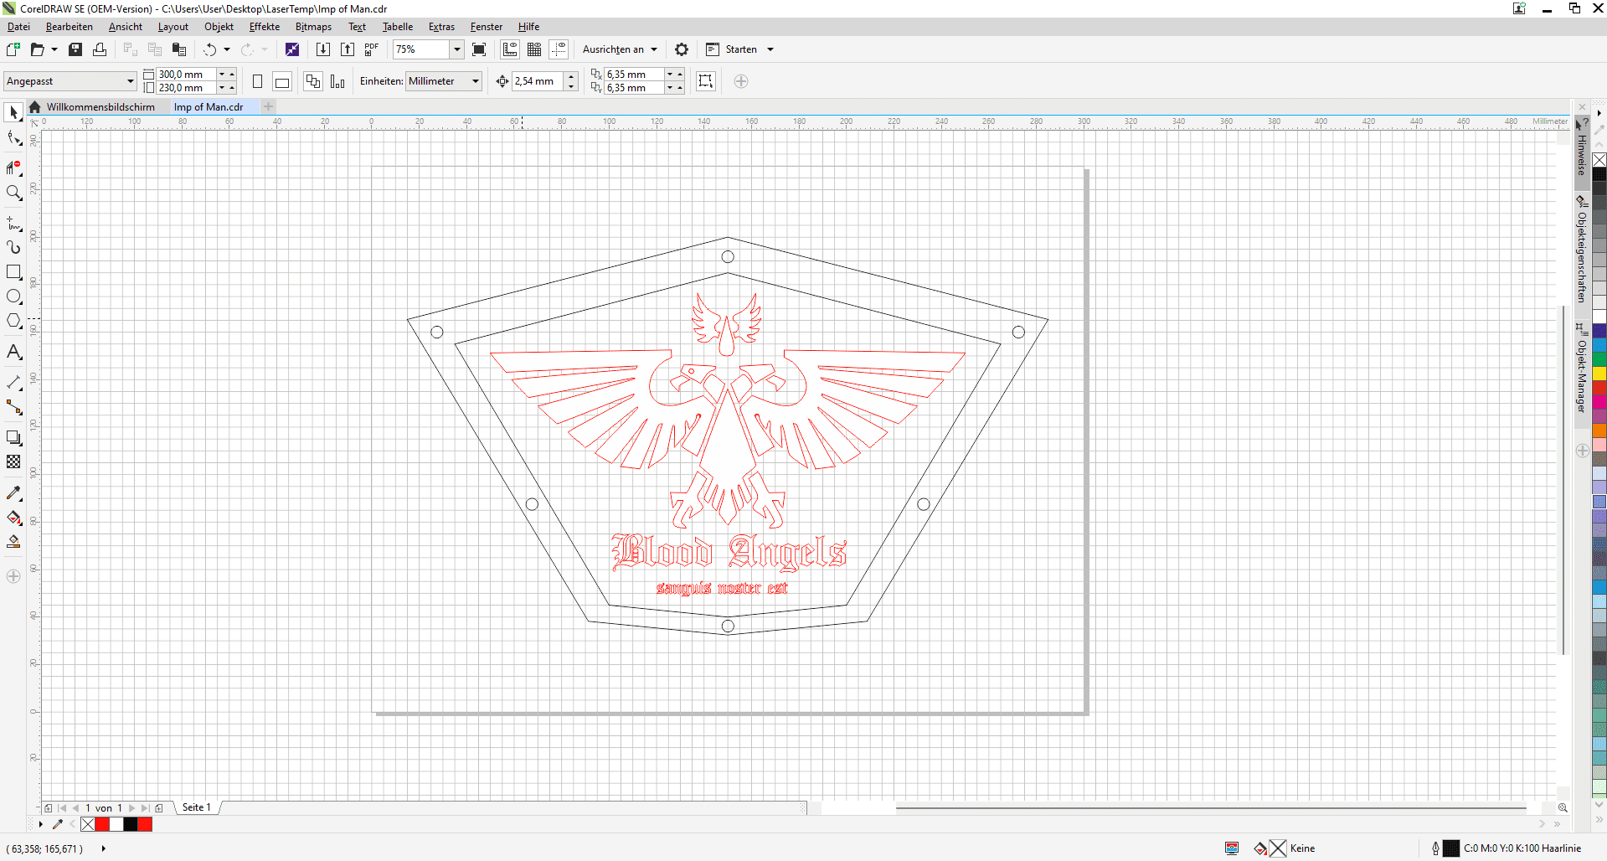Select the Text tool
This screenshot has width=1607, height=861.
(13, 352)
